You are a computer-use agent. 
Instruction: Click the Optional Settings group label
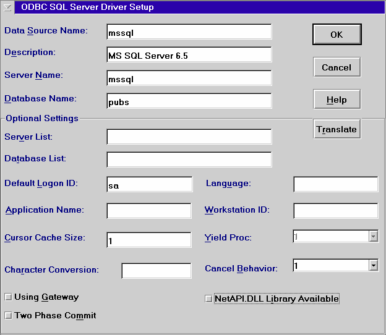[42, 118]
